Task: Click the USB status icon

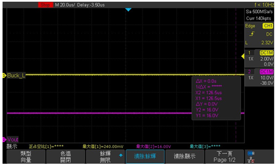Action: [251, 153]
